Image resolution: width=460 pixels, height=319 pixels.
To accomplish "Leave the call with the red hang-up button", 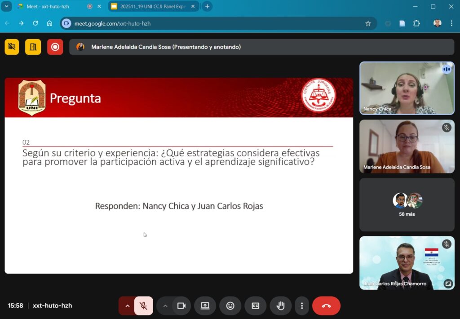I will (326, 306).
